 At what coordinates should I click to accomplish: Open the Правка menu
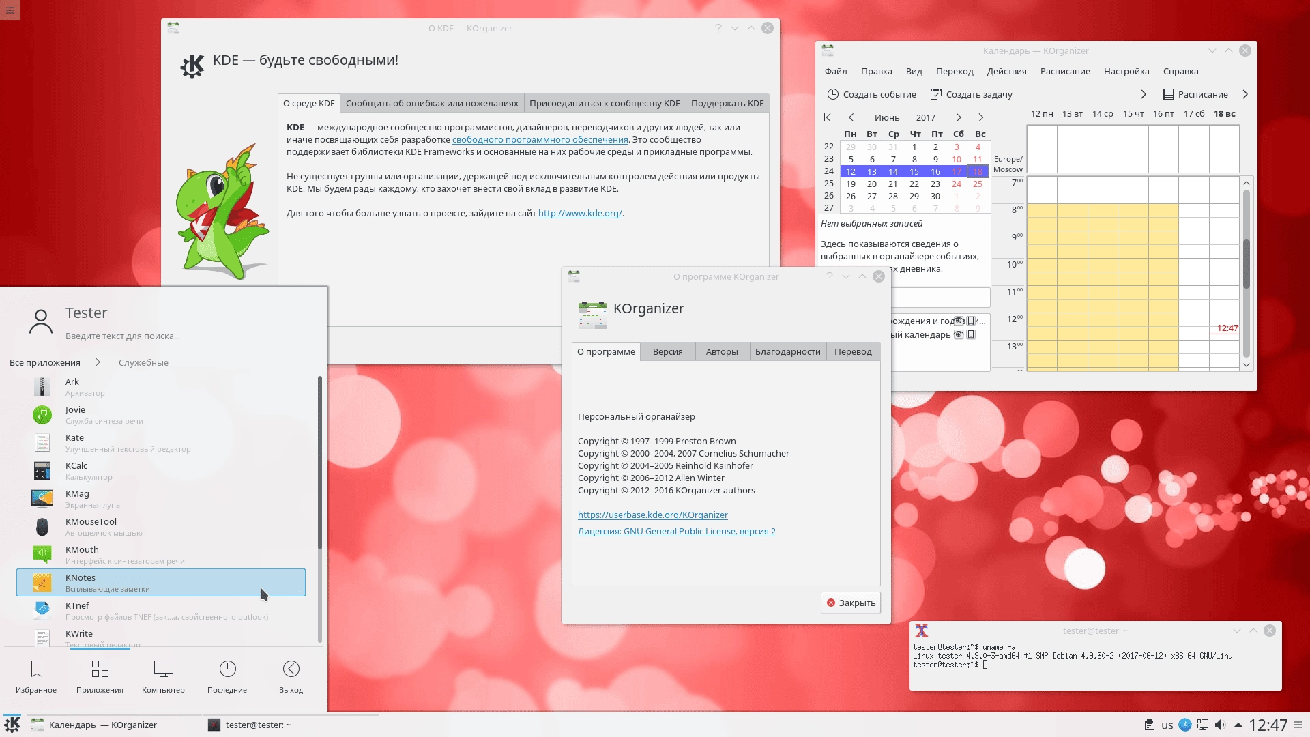tap(876, 71)
